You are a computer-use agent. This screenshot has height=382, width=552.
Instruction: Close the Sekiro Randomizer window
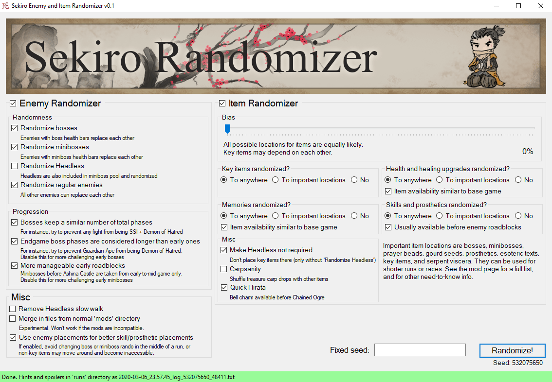[541, 6]
